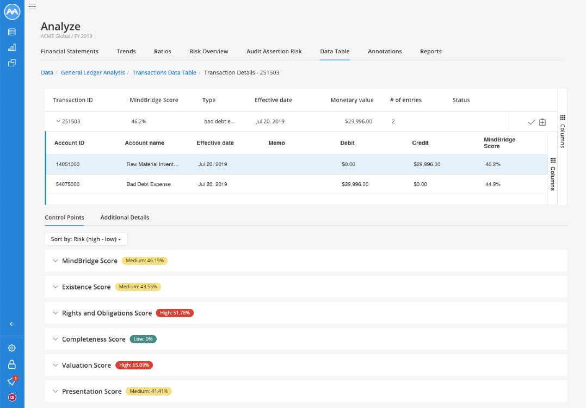Screen dimensions: 586x408
Task: Click the Credit column header
Action: (x=421, y=143)
